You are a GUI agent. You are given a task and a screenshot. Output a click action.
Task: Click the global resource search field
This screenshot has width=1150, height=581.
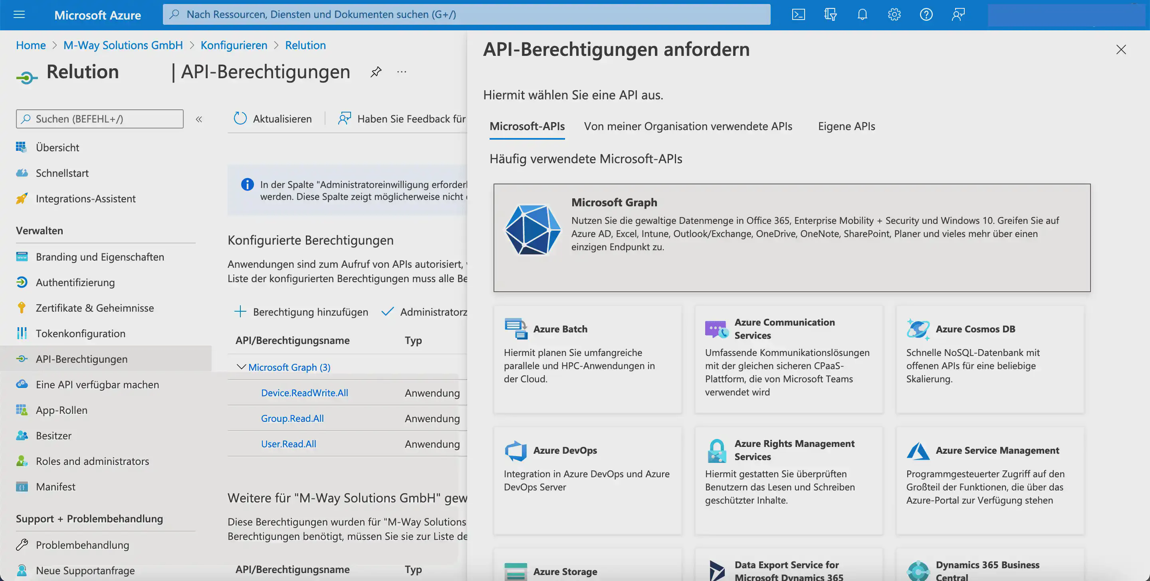tap(466, 15)
